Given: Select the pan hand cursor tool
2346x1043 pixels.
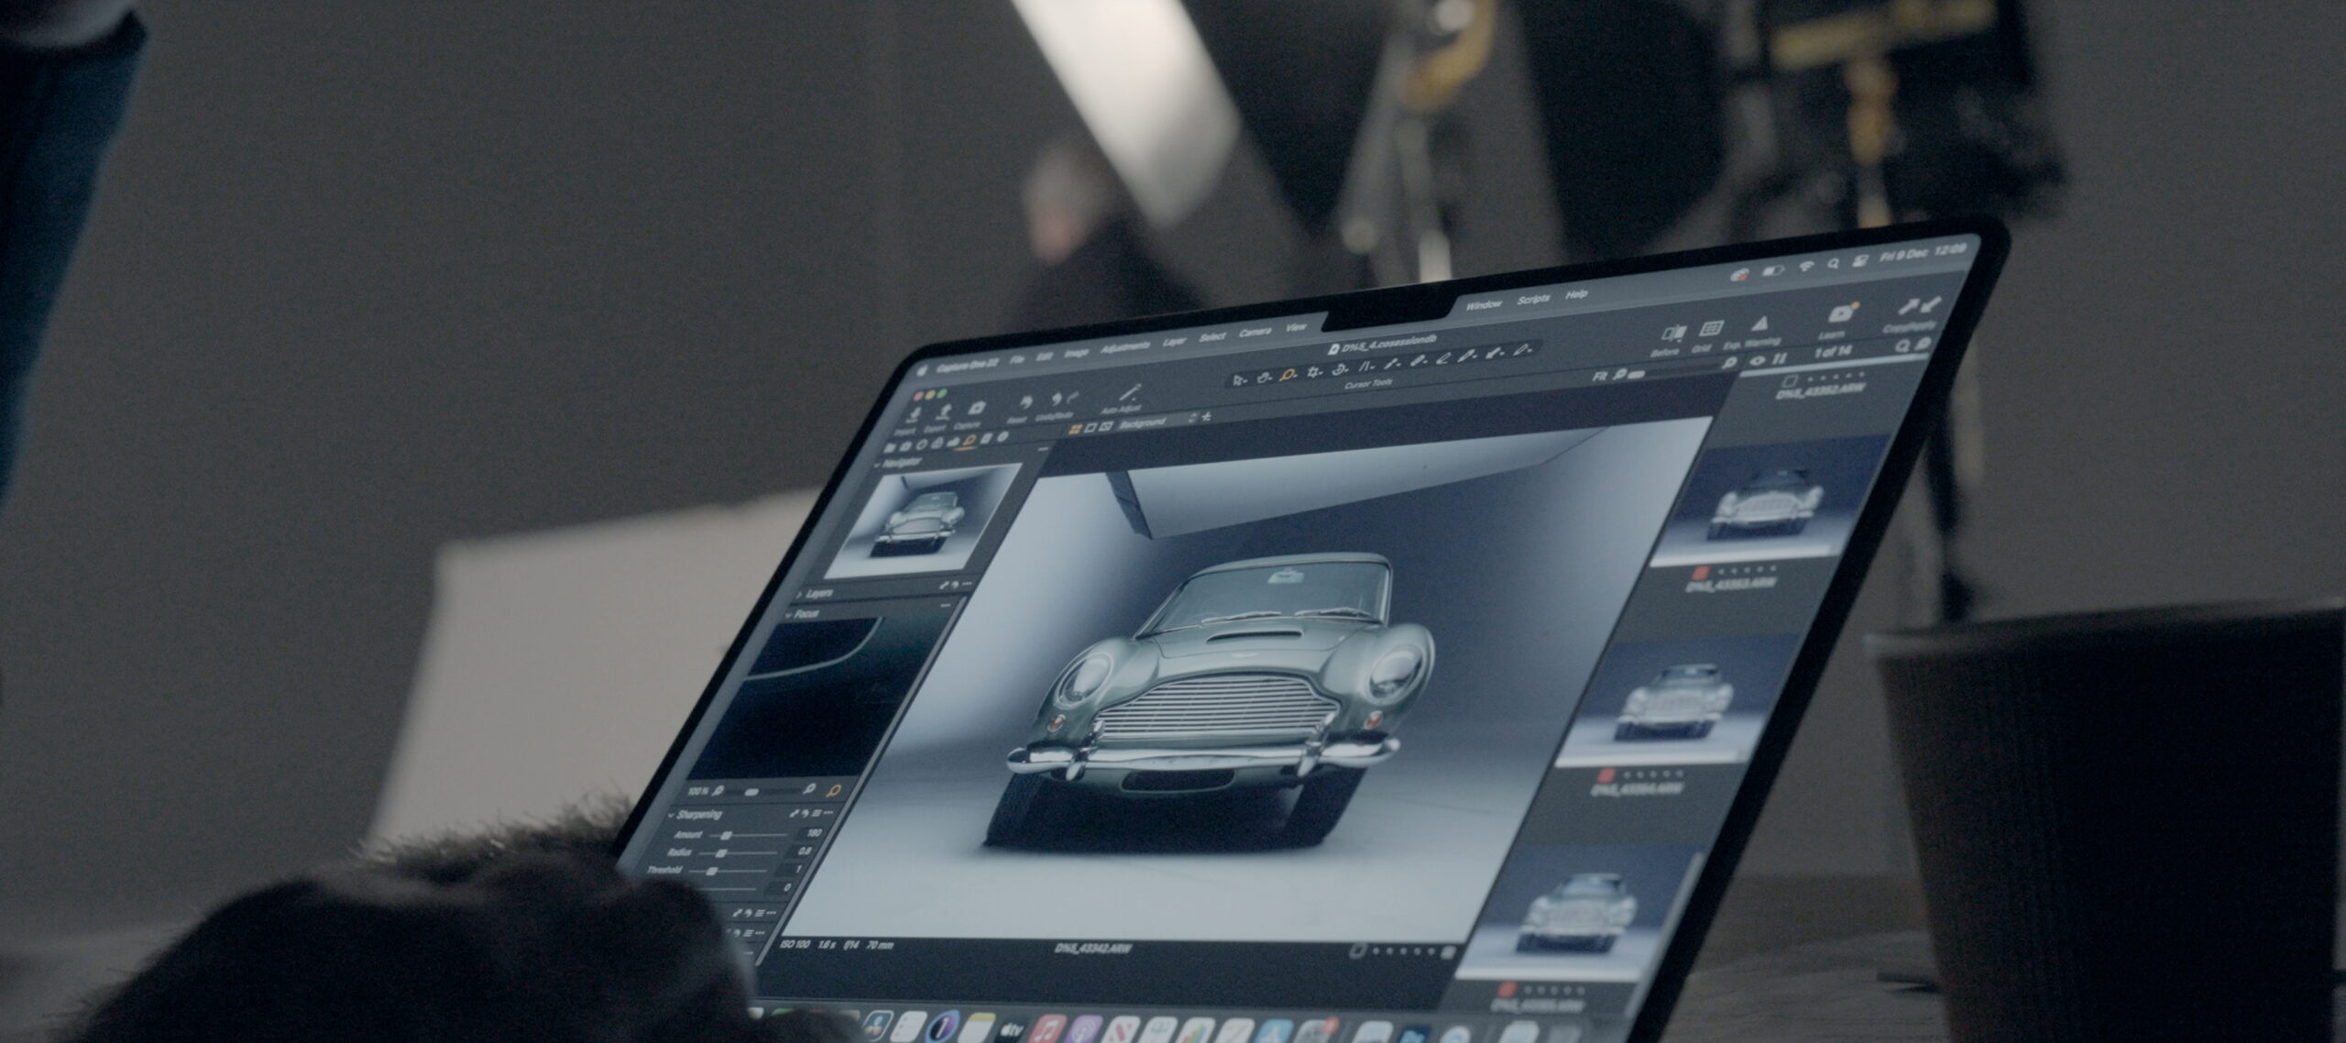Looking at the screenshot, I should [x=1265, y=377].
